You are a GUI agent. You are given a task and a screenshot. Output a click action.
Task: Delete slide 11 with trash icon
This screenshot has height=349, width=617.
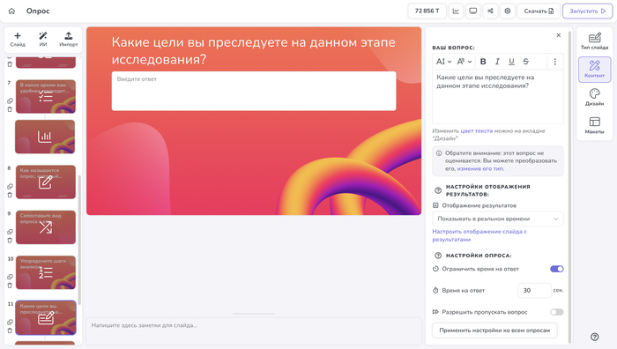10,330
